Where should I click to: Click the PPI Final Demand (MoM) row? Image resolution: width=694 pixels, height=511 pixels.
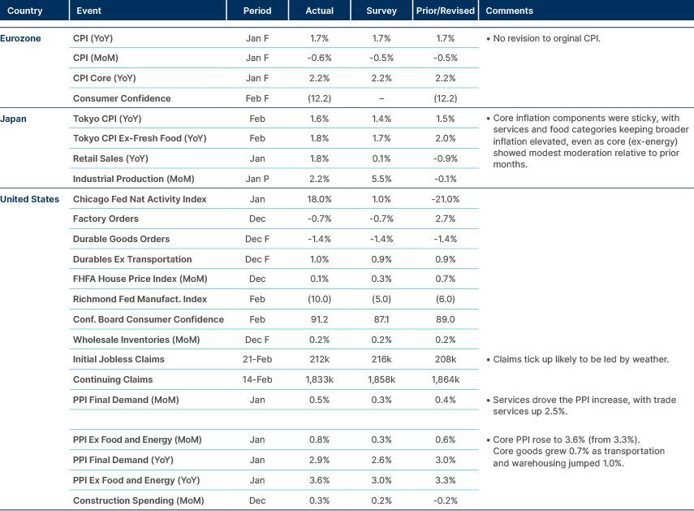pyautogui.click(x=127, y=400)
